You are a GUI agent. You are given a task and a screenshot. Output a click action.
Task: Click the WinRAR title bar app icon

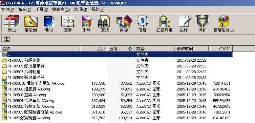[x=2, y=3]
